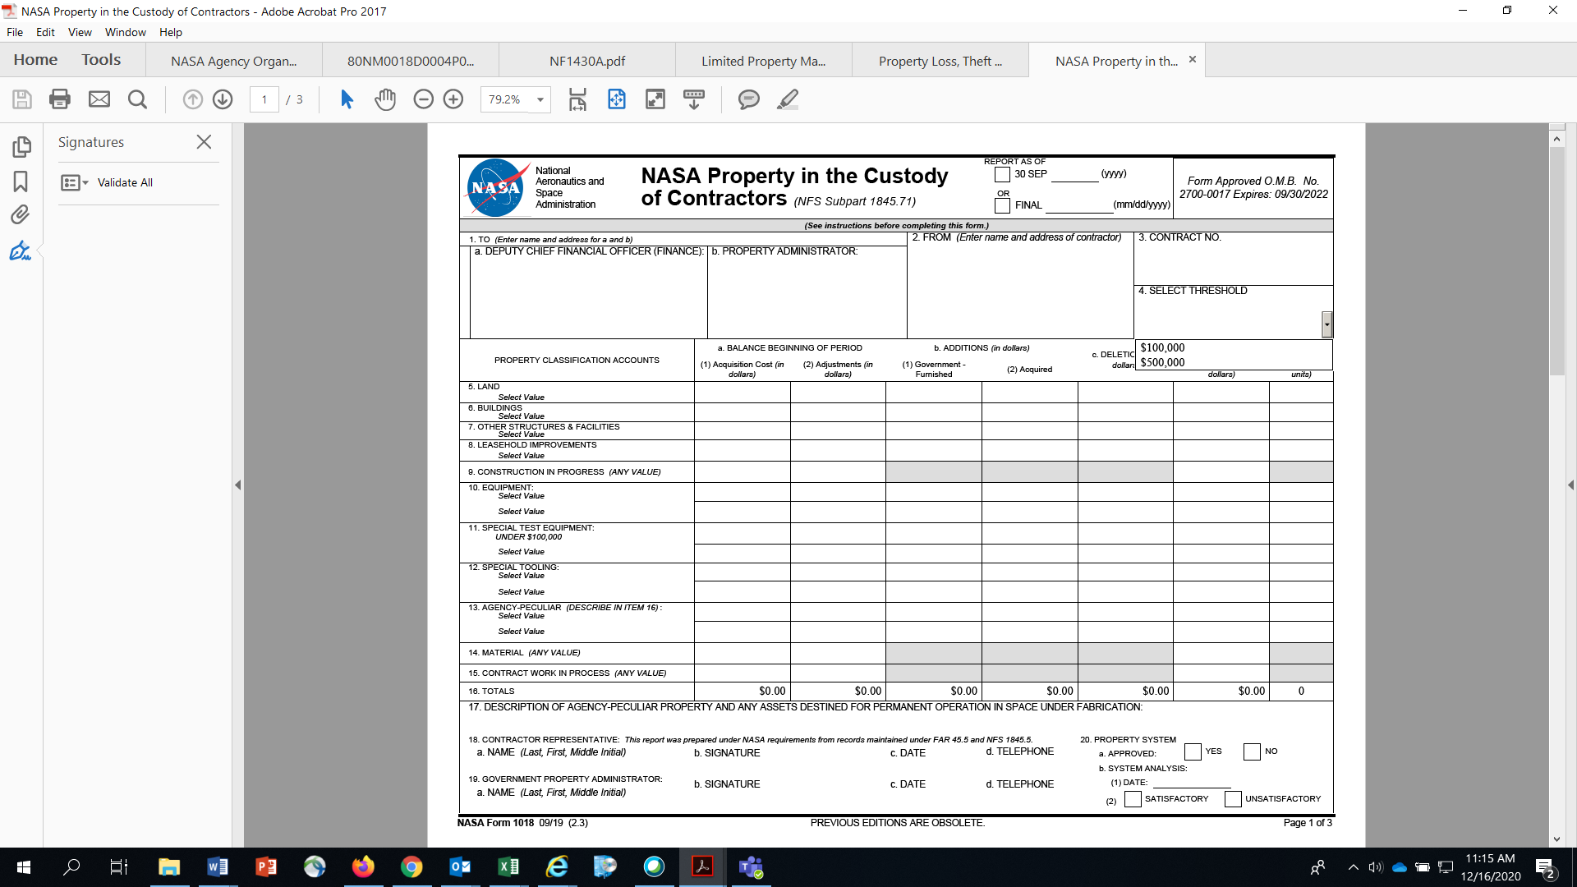Switch to NF1430A.pdf tab
Screen dimensions: 1577x887
pyautogui.click(x=586, y=61)
